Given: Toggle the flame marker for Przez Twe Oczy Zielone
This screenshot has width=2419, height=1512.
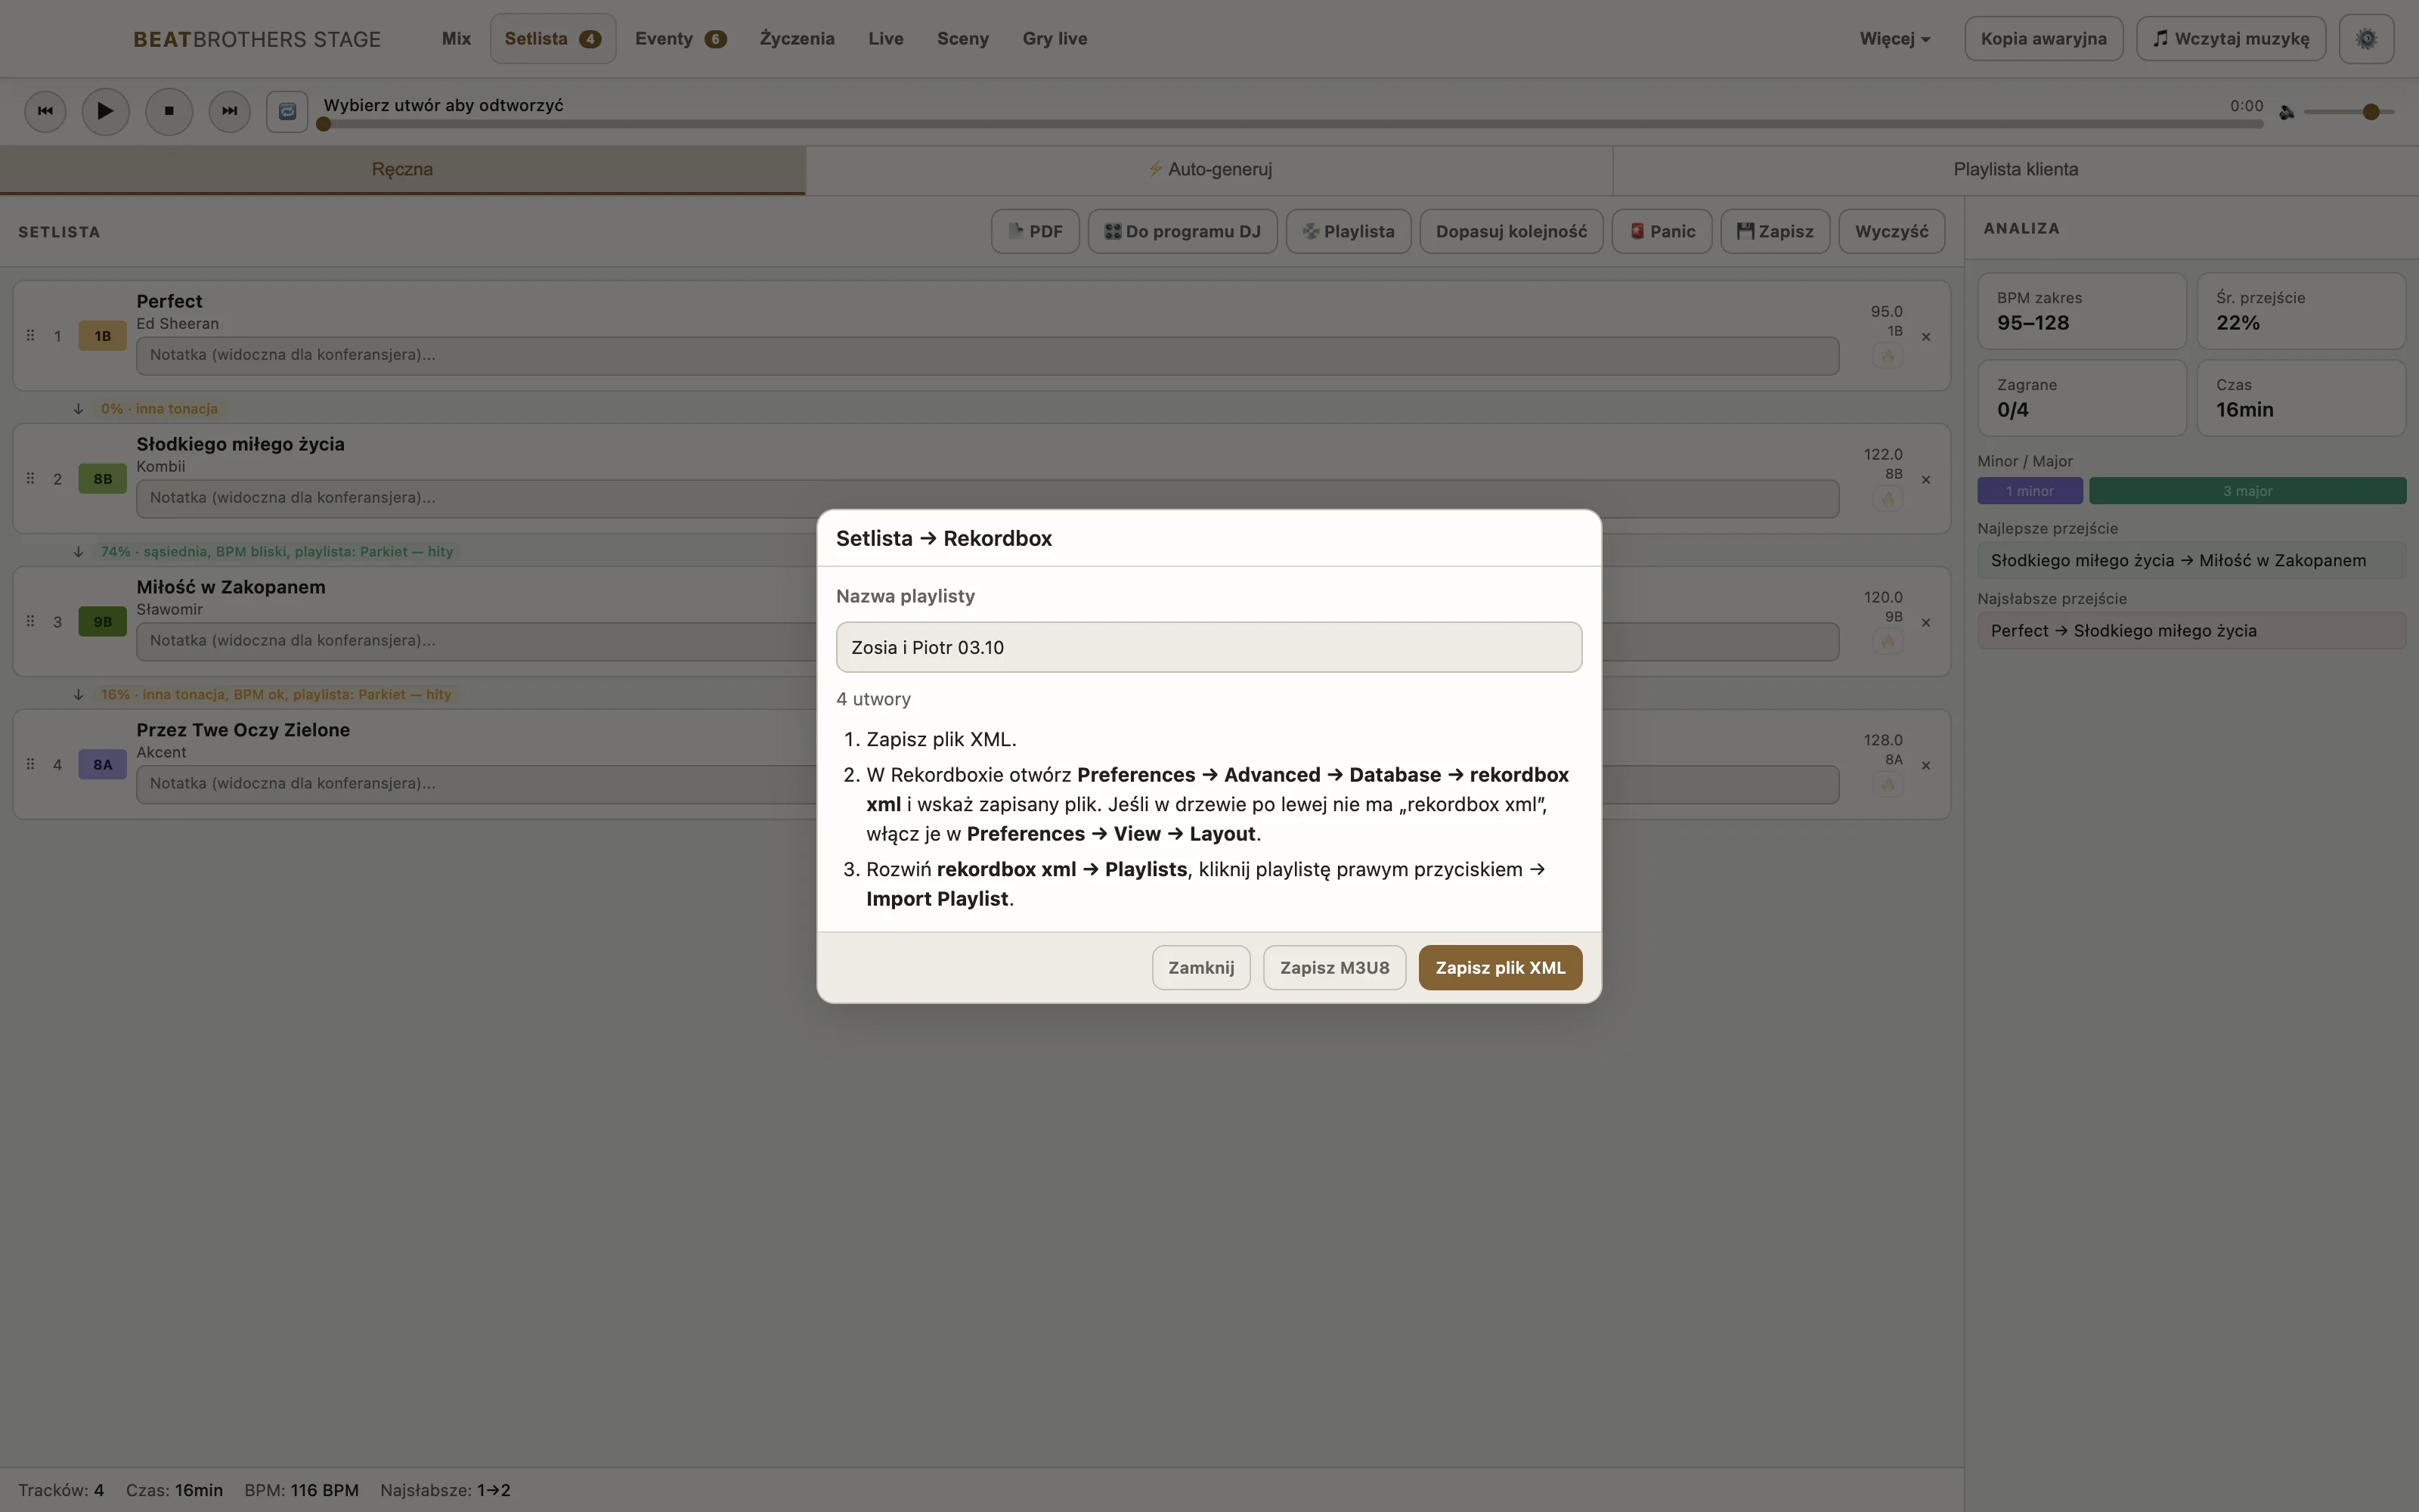Looking at the screenshot, I should pos(1888,785).
